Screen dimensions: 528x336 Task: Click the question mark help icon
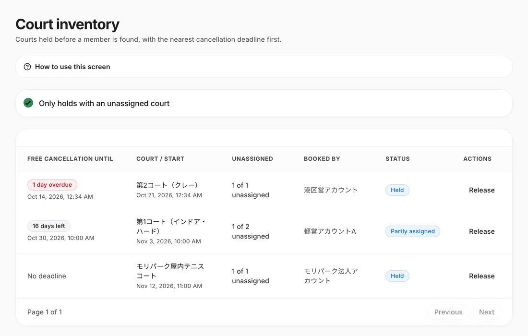click(x=27, y=67)
